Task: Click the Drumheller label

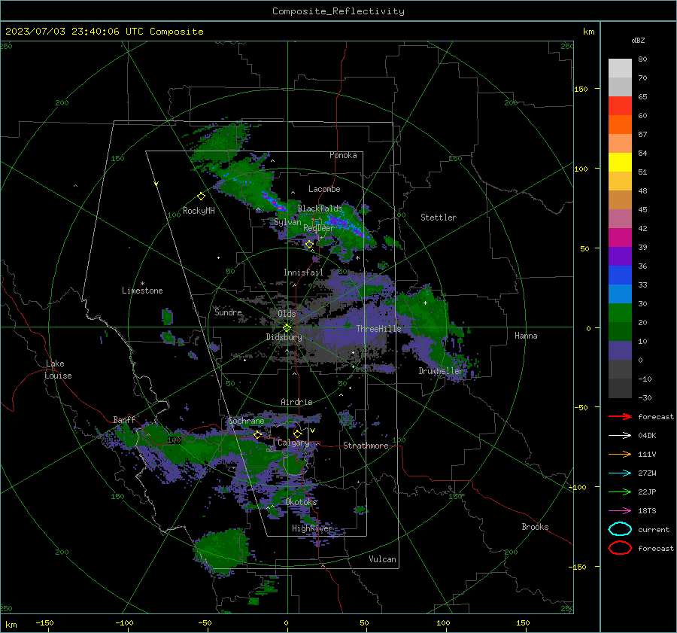Action: tap(441, 371)
